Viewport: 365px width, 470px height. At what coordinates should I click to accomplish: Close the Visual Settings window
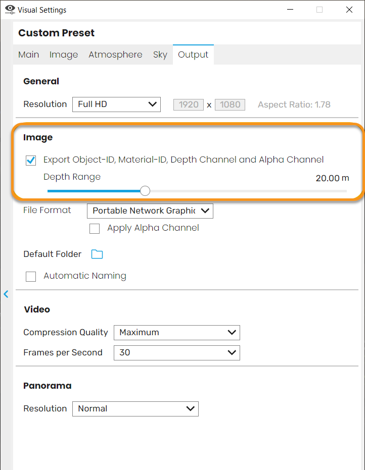pos(349,10)
